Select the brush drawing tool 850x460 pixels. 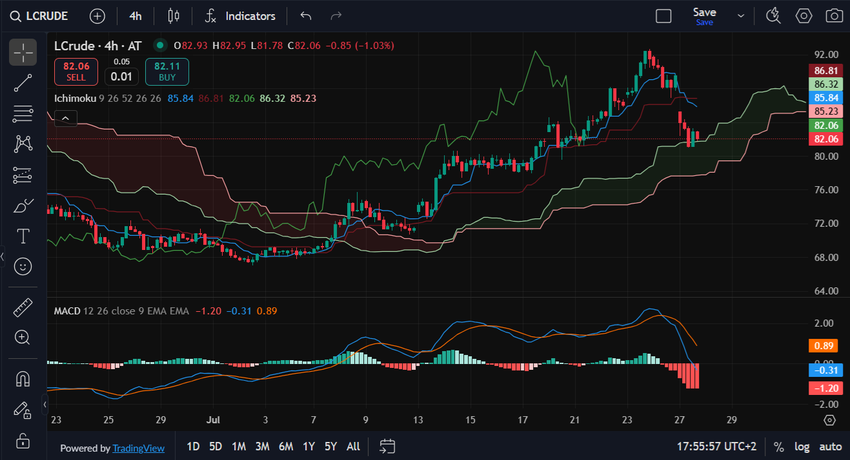23,205
